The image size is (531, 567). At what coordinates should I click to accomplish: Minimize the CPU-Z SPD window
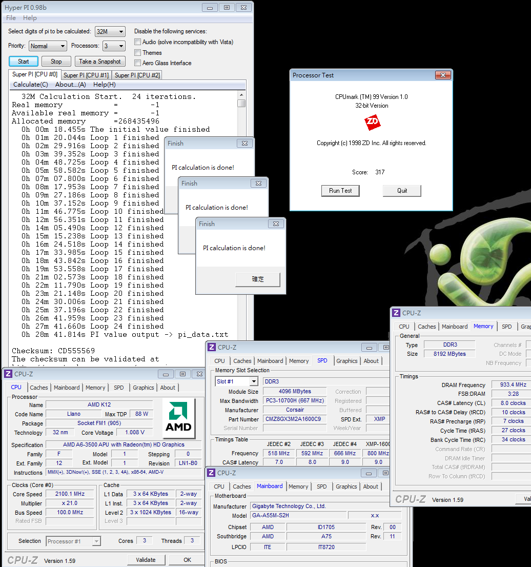[369, 348]
